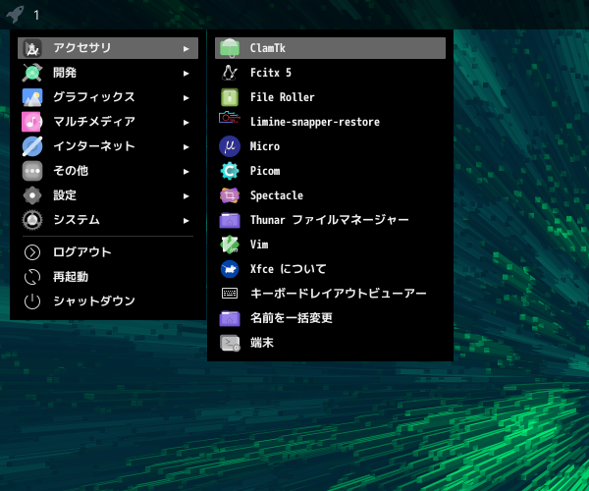
Task: Open Xfce について label
Action: (x=288, y=269)
